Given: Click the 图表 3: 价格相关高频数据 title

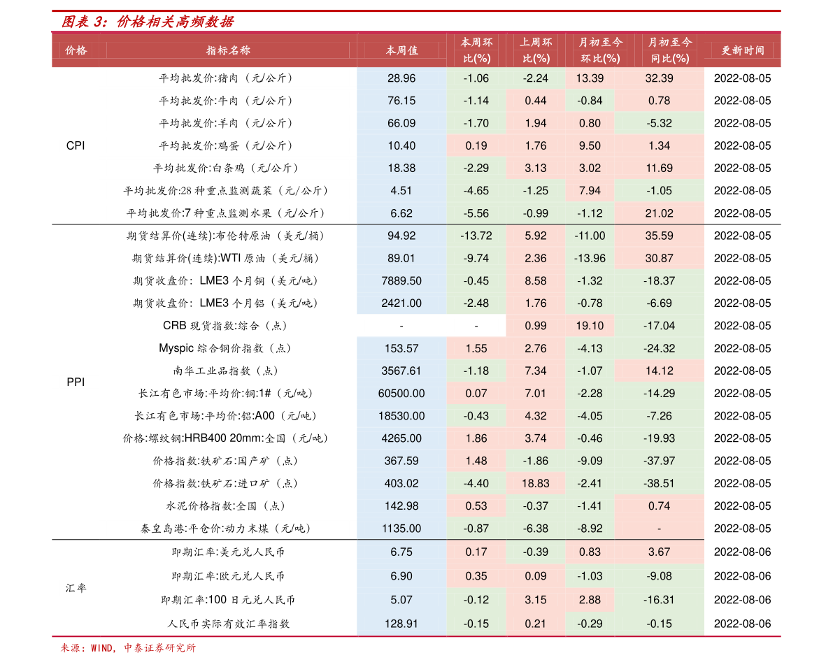Looking at the screenshot, I should coord(148,22).
